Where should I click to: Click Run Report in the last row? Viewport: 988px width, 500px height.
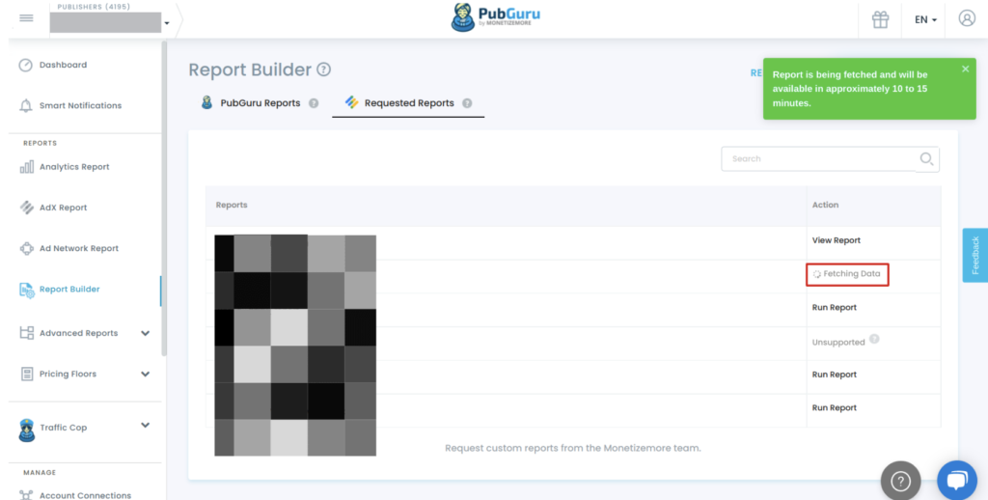coord(835,408)
